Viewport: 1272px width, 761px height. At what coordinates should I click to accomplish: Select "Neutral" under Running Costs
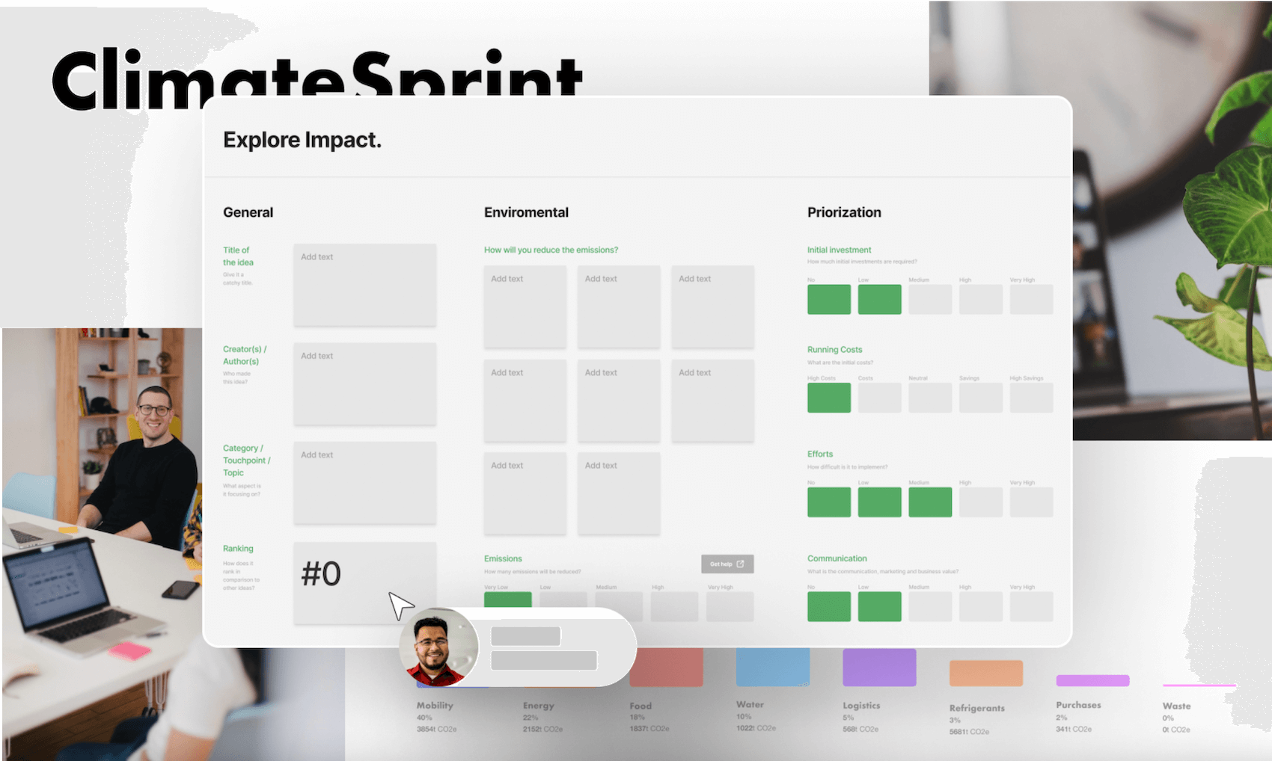(x=930, y=398)
